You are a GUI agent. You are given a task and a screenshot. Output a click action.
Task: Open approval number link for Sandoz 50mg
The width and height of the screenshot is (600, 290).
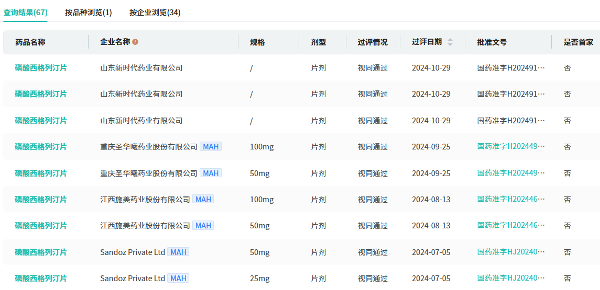511,252
